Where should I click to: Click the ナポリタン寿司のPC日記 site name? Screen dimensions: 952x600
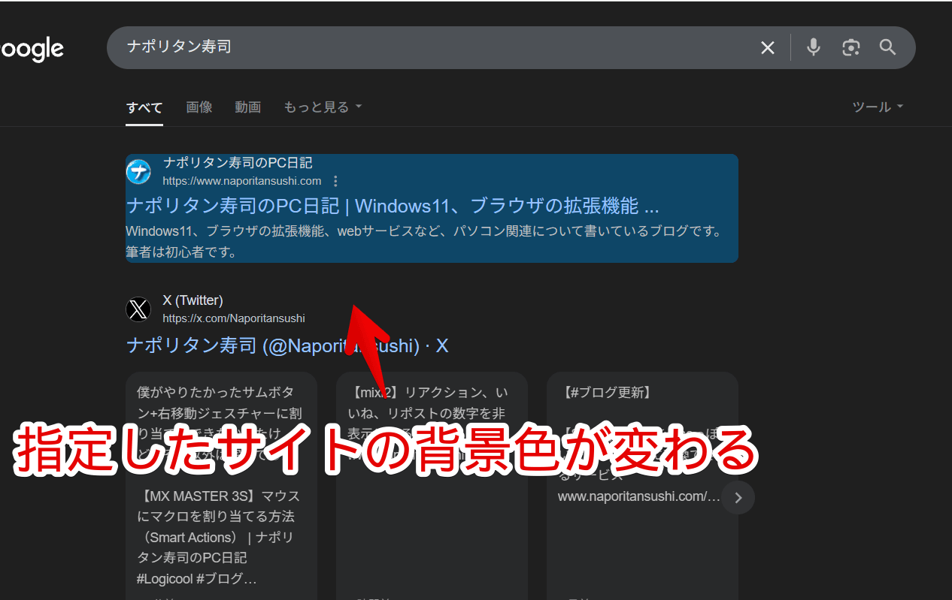(238, 163)
